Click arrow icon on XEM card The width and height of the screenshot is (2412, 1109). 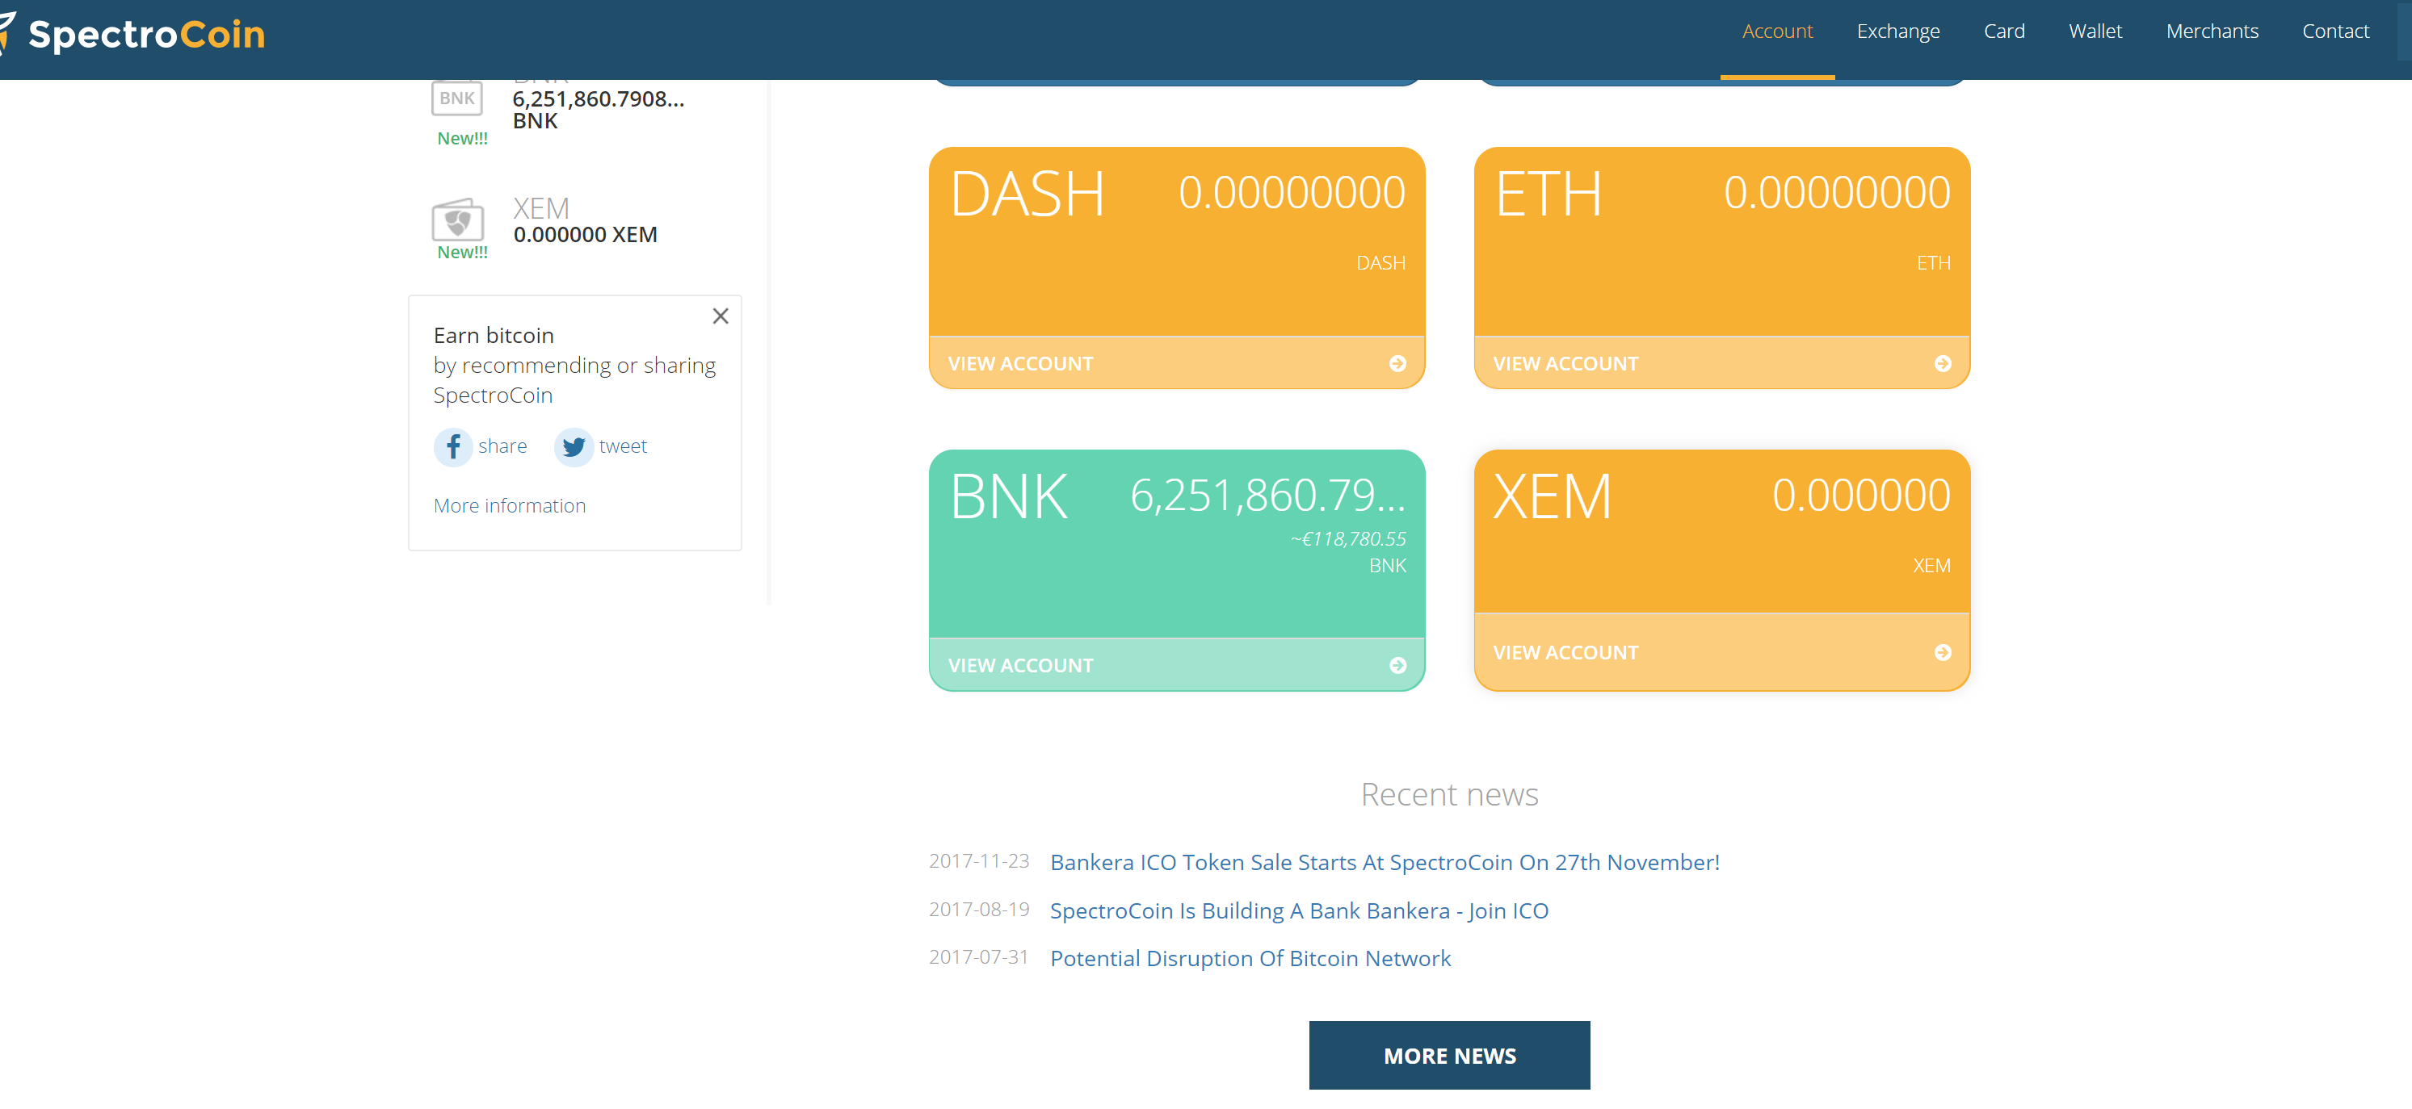click(x=1942, y=652)
